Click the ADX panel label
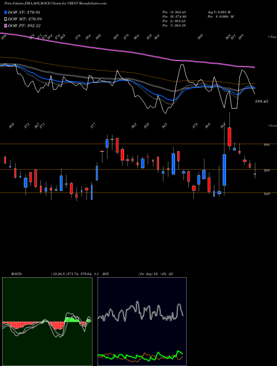The width and height of the screenshot is (277, 366). 105,274
